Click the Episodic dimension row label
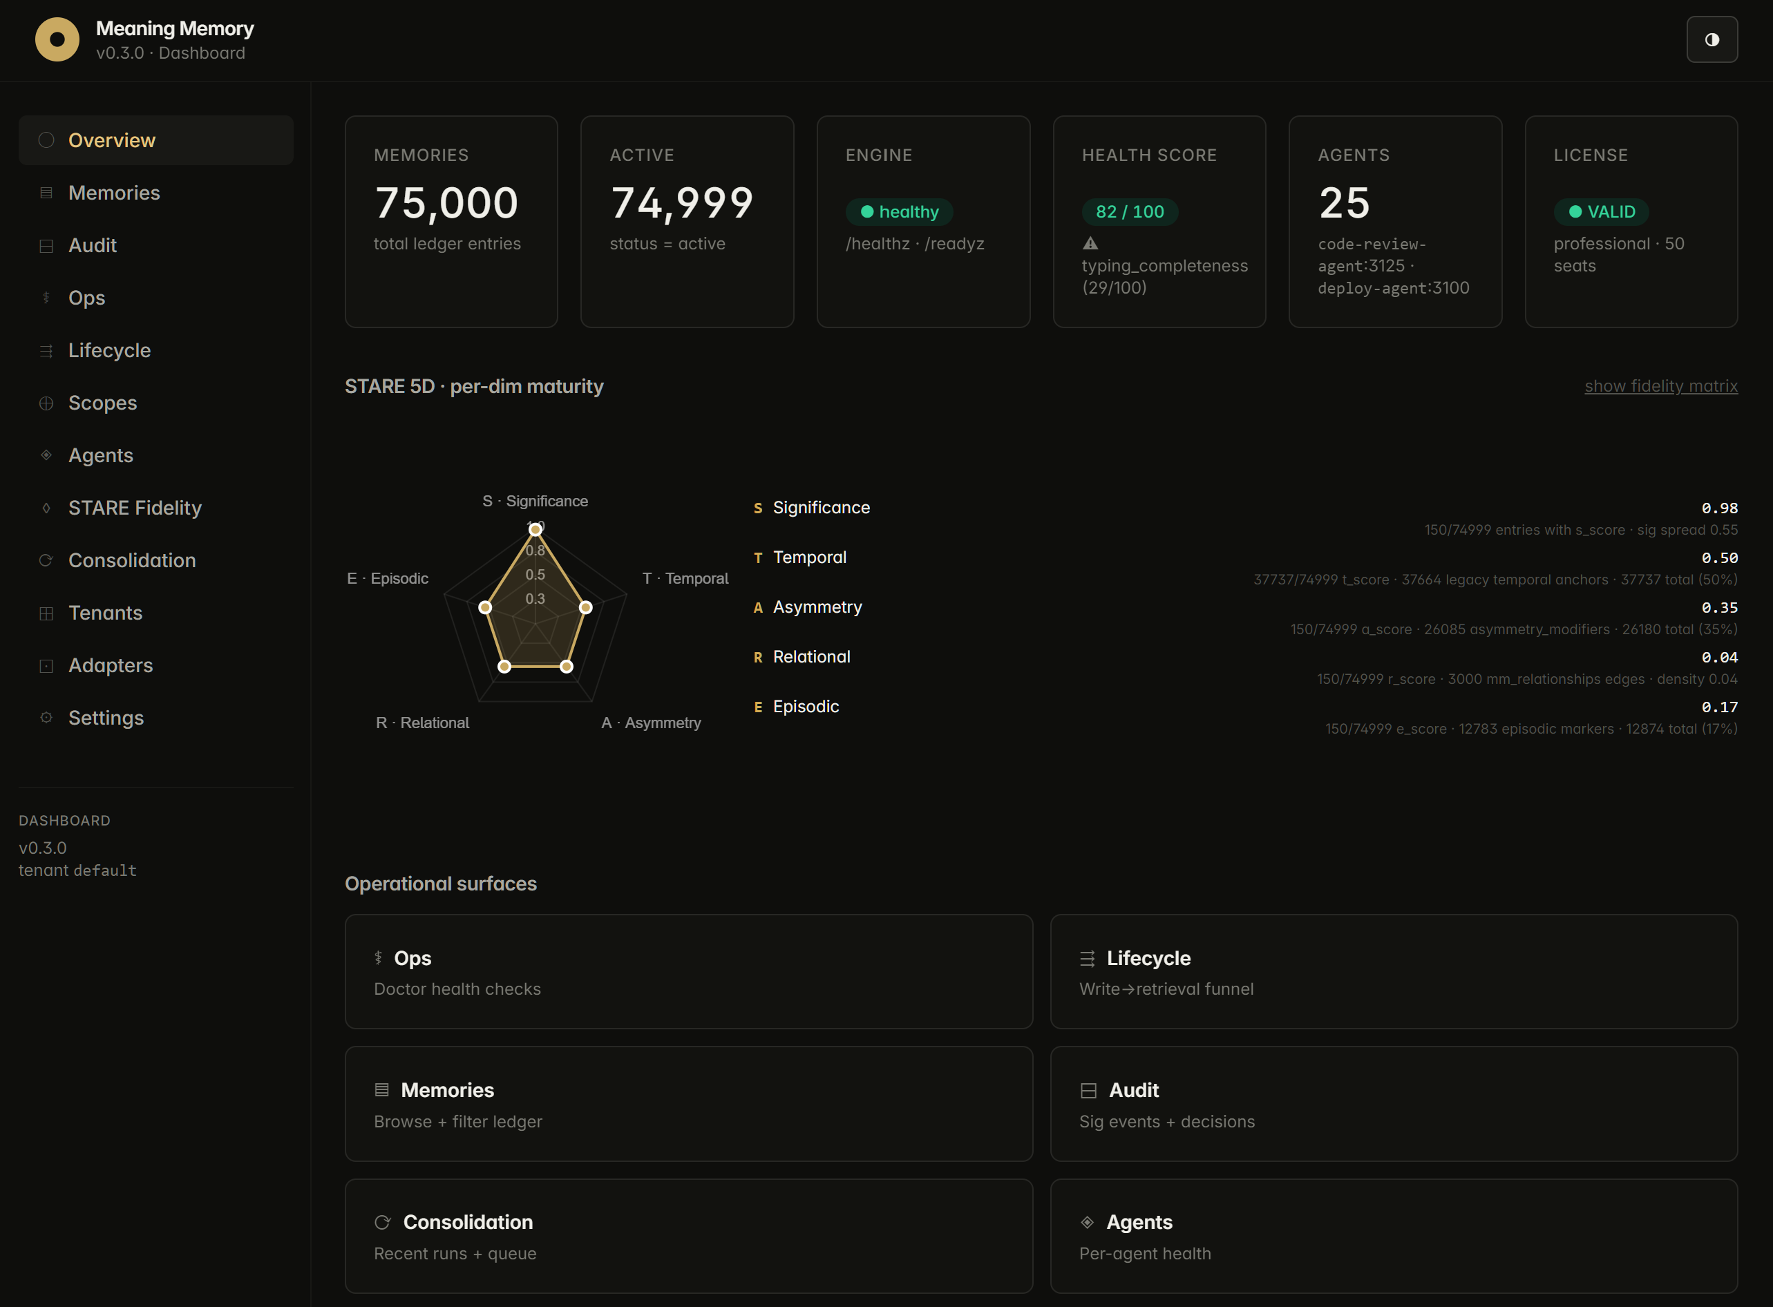 point(806,707)
